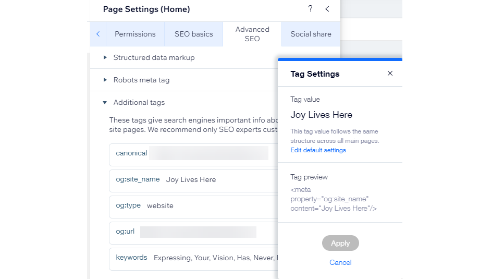The height and width of the screenshot is (279, 492).
Task: Select the og:site_name tag row
Action: pyautogui.click(x=193, y=179)
